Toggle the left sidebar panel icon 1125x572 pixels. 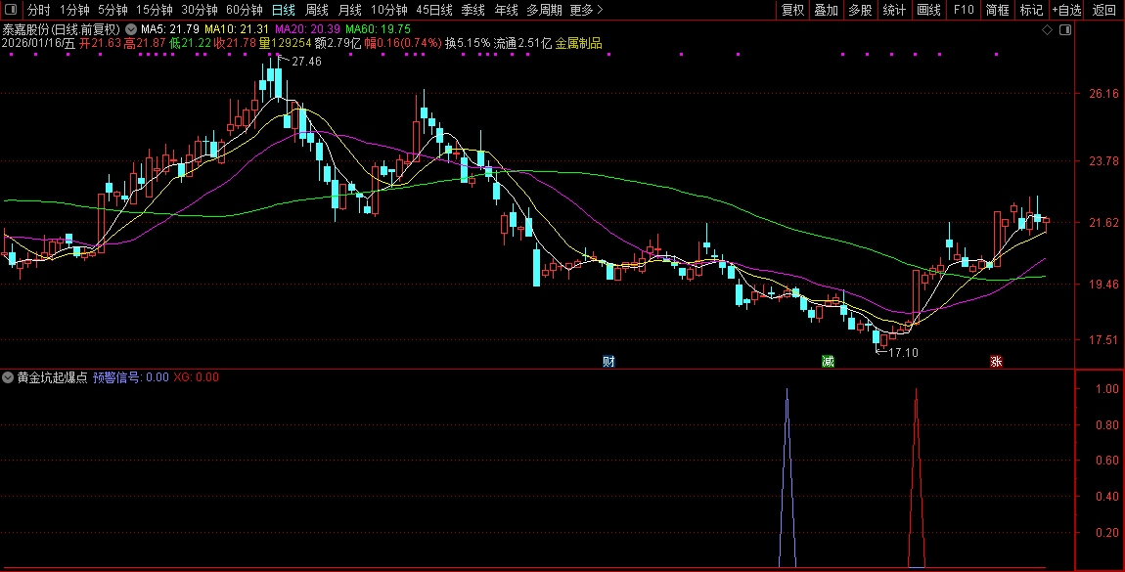[x=12, y=10]
